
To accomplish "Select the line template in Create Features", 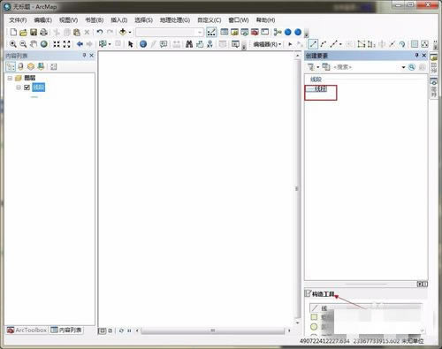I will (318, 88).
